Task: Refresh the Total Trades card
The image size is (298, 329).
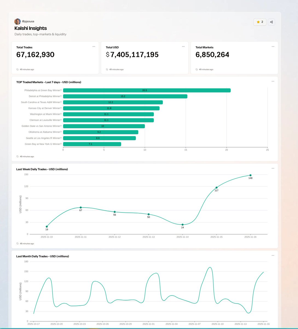Action: click(x=17, y=69)
